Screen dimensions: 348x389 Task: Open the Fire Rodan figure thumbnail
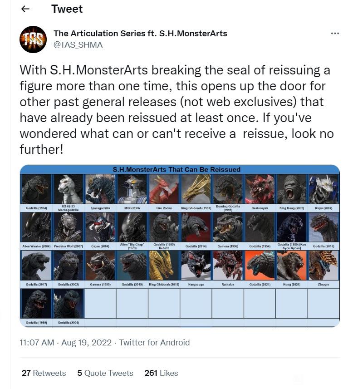(x=164, y=189)
